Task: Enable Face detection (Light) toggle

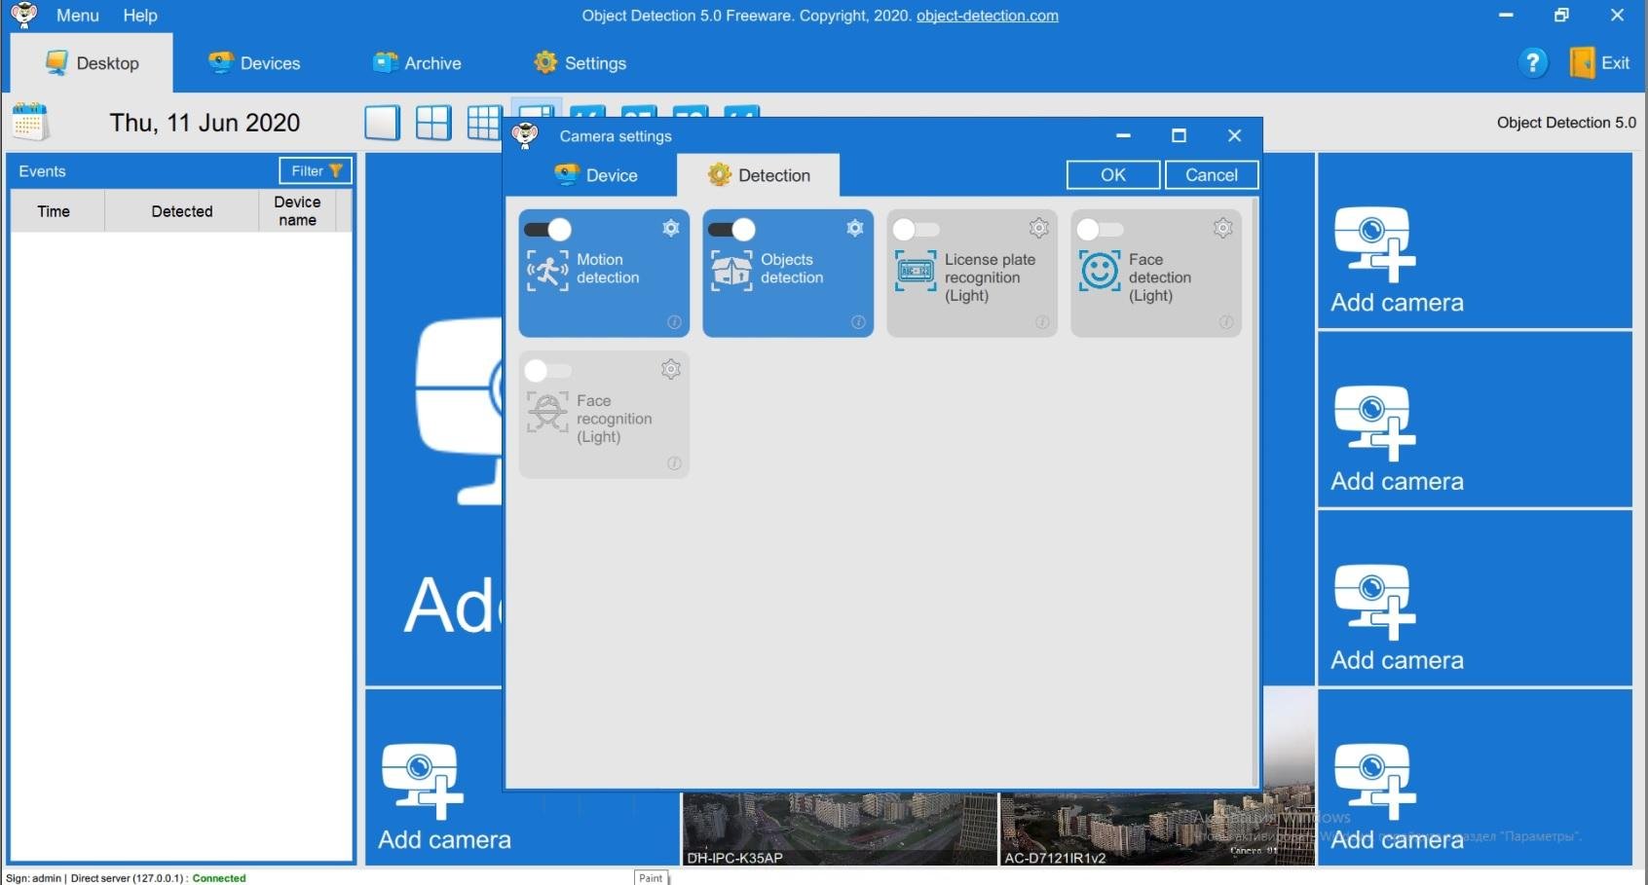Action: coord(1100,230)
